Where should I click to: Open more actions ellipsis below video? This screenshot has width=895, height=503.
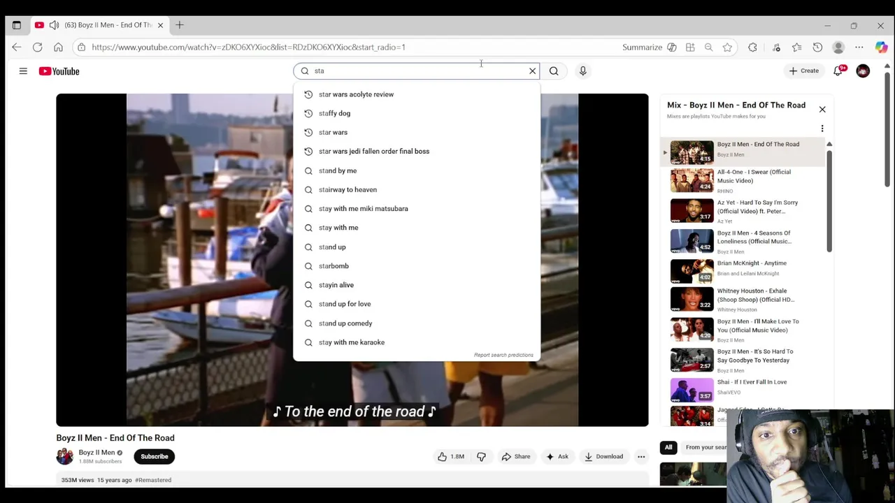641,457
